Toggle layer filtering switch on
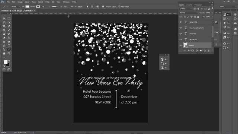This screenshot has width=238, height=134. pyautogui.click(x=212, y=8)
